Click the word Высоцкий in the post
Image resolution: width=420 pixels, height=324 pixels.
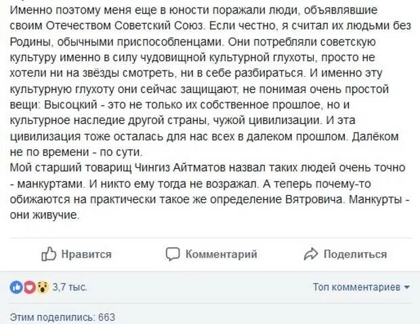point(70,104)
